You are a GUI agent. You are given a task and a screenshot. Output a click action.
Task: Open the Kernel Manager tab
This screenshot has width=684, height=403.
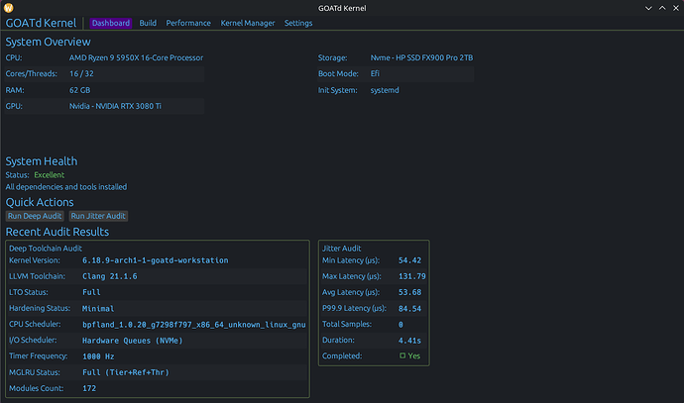click(x=248, y=23)
